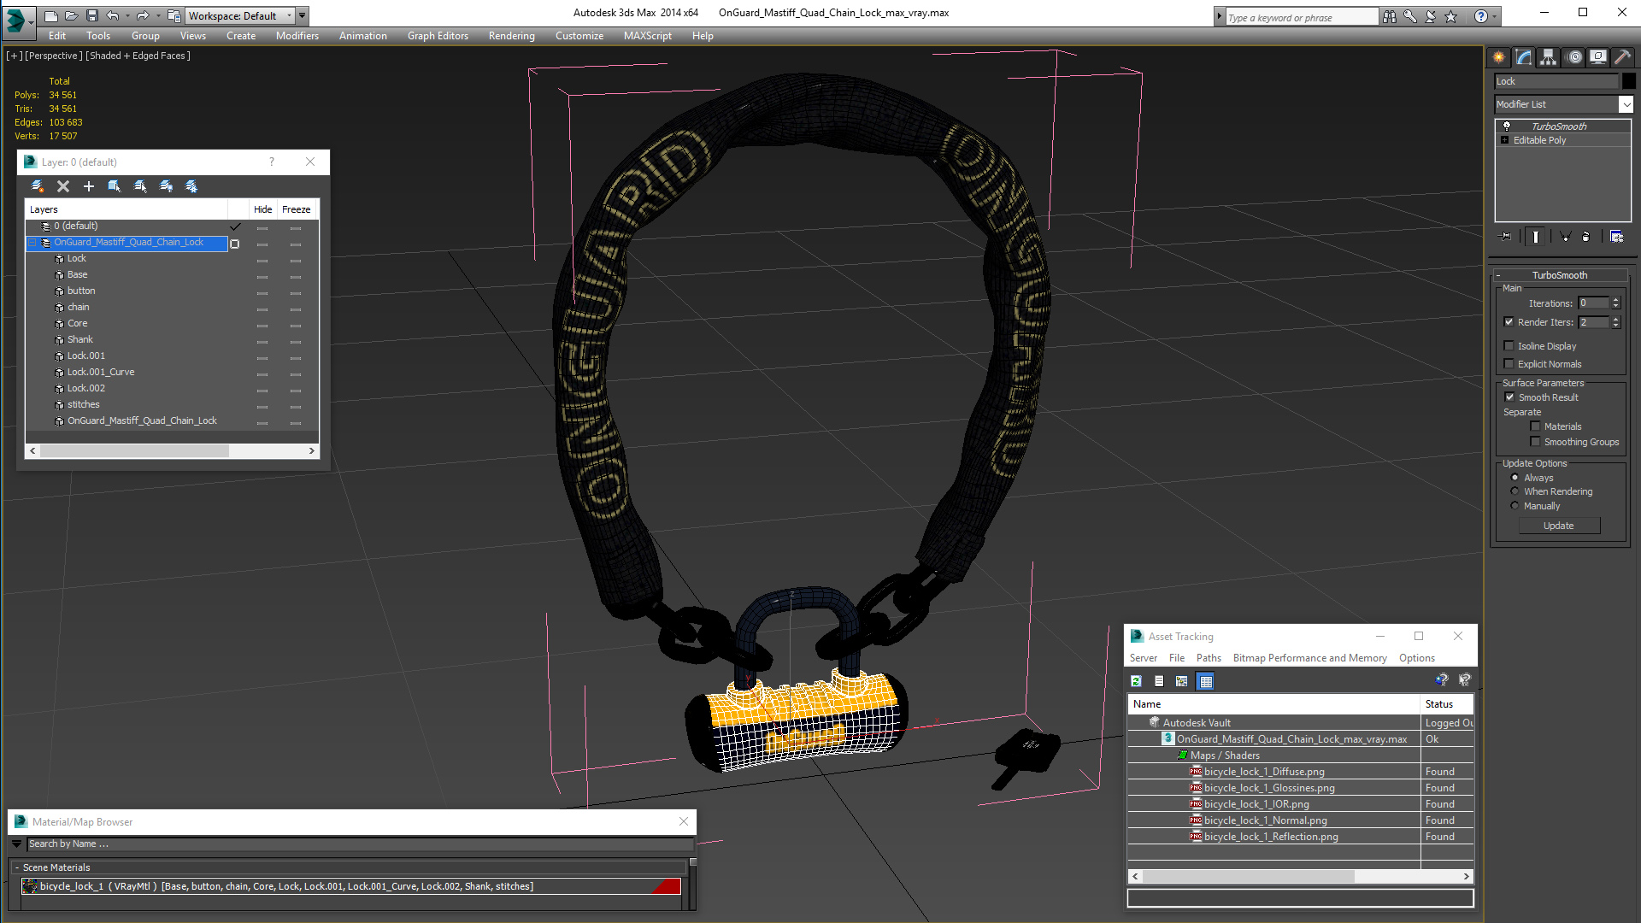Click the New Scene icon
Image resolution: width=1641 pixels, height=923 pixels.
coord(51,15)
